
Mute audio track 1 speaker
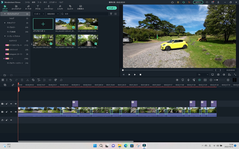coord(11,120)
